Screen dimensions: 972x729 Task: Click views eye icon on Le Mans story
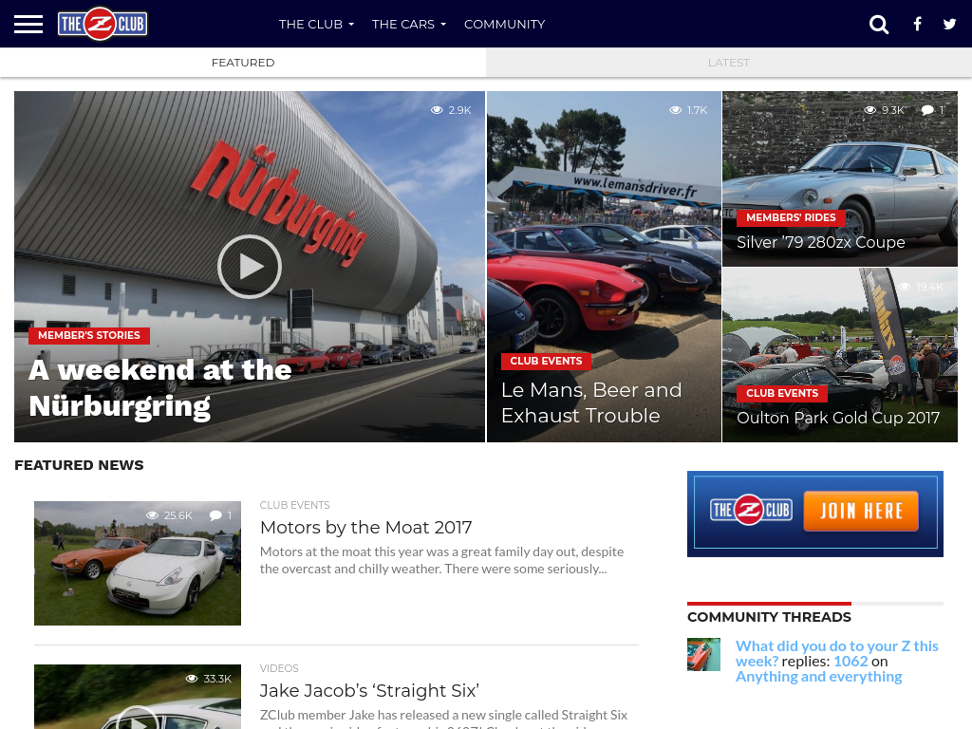(676, 110)
